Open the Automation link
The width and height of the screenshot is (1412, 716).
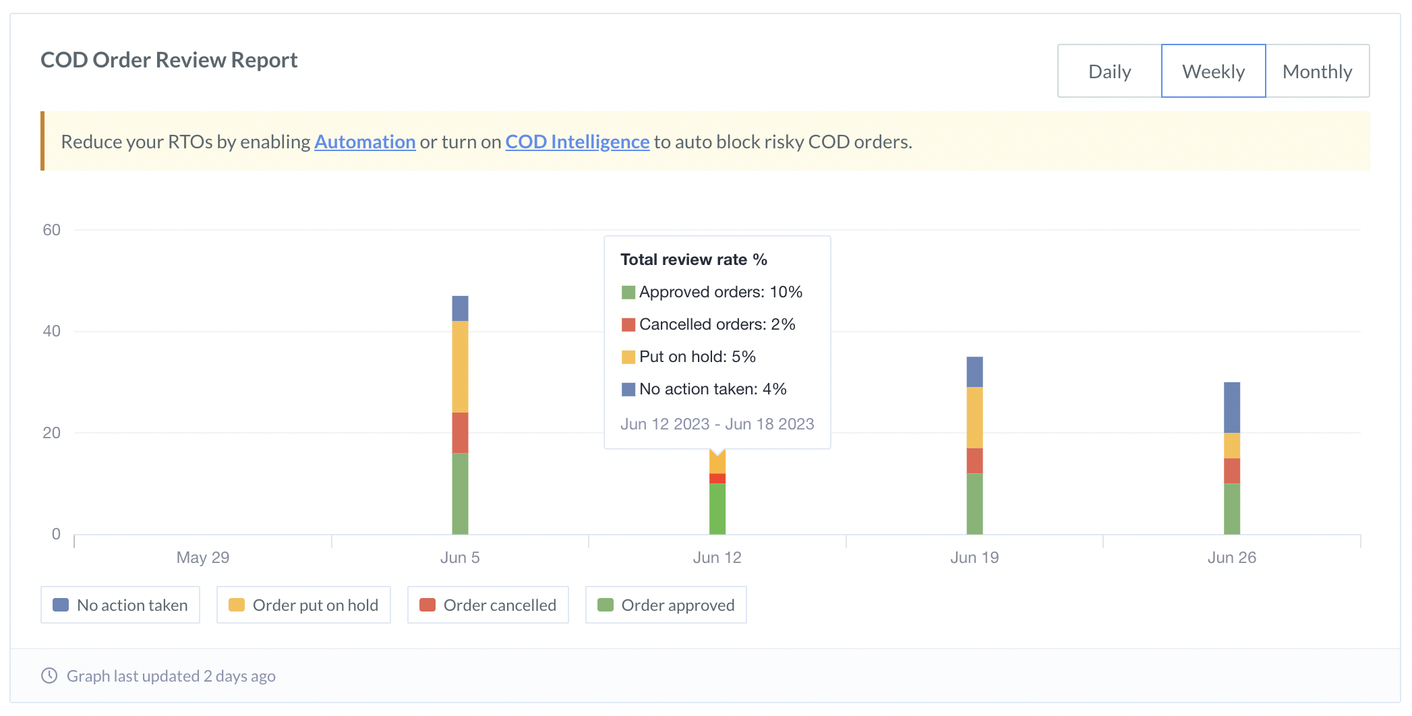365,142
